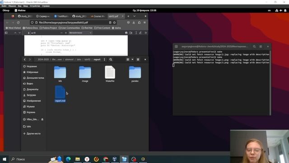Open GNOME Обзор activities

[6, 10]
